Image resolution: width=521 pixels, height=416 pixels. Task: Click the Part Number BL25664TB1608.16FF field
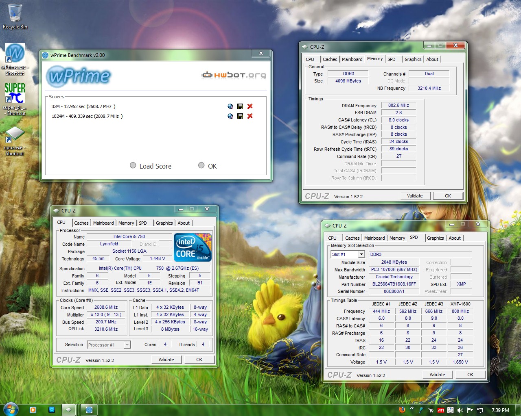394,284
